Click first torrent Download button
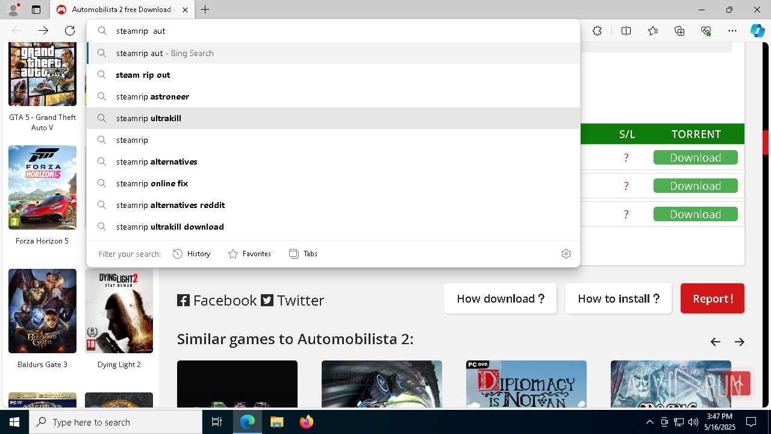The height and width of the screenshot is (434, 771). coord(696,157)
